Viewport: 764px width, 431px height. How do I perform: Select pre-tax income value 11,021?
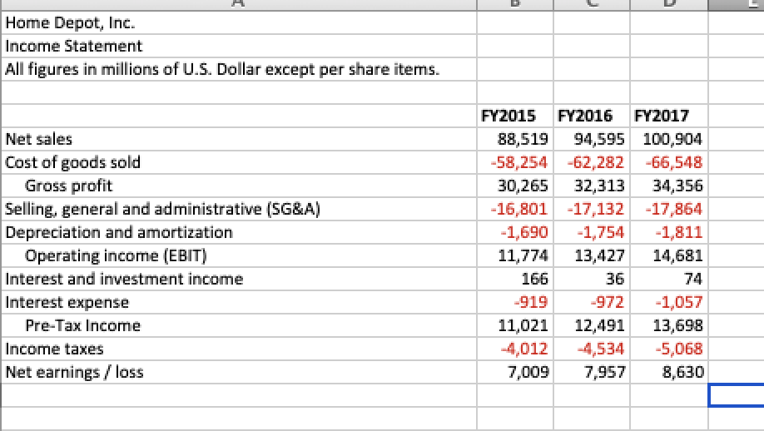click(x=515, y=325)
